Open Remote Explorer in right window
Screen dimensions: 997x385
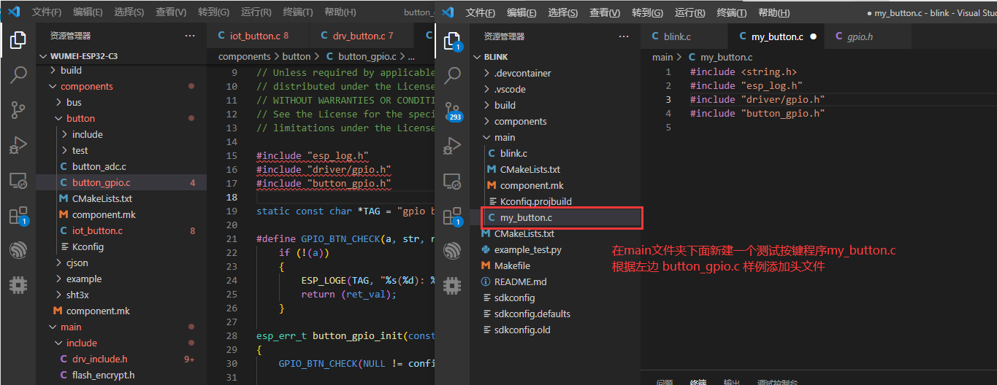click(453, 180)
